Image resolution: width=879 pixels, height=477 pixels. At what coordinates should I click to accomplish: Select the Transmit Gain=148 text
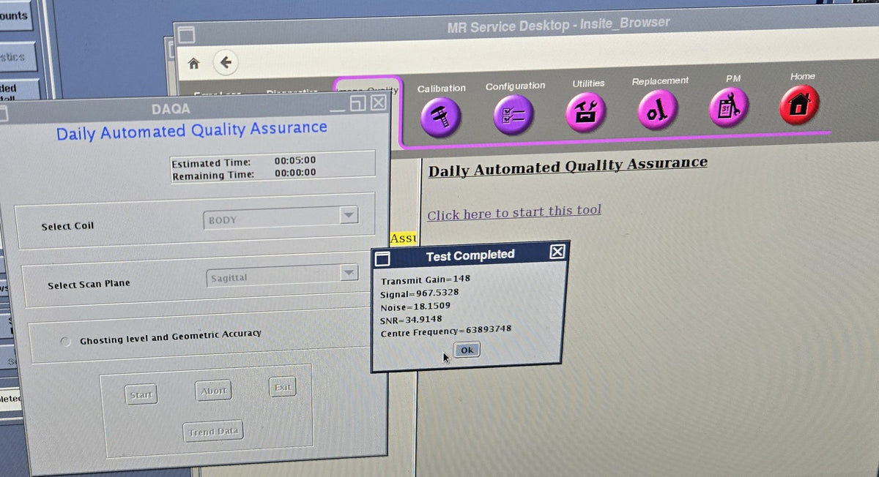426,279
